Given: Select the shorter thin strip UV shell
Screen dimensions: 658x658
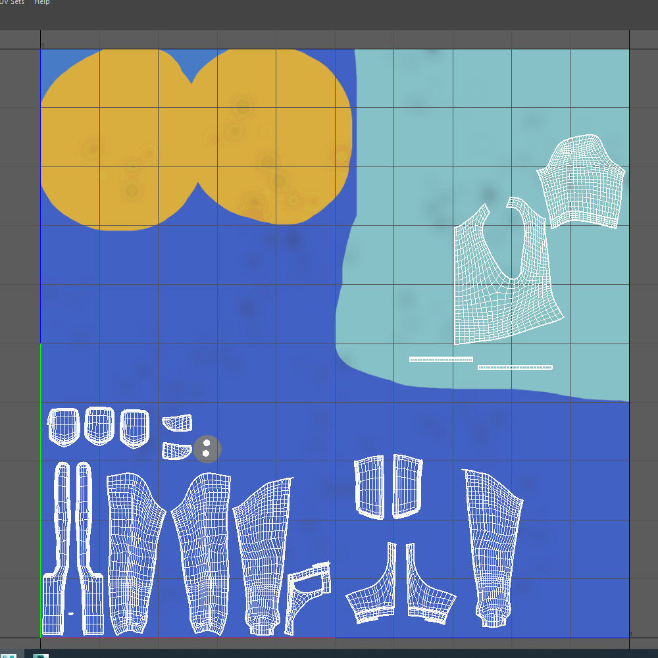Looking at the screenshot, I should tap(441, 359).
